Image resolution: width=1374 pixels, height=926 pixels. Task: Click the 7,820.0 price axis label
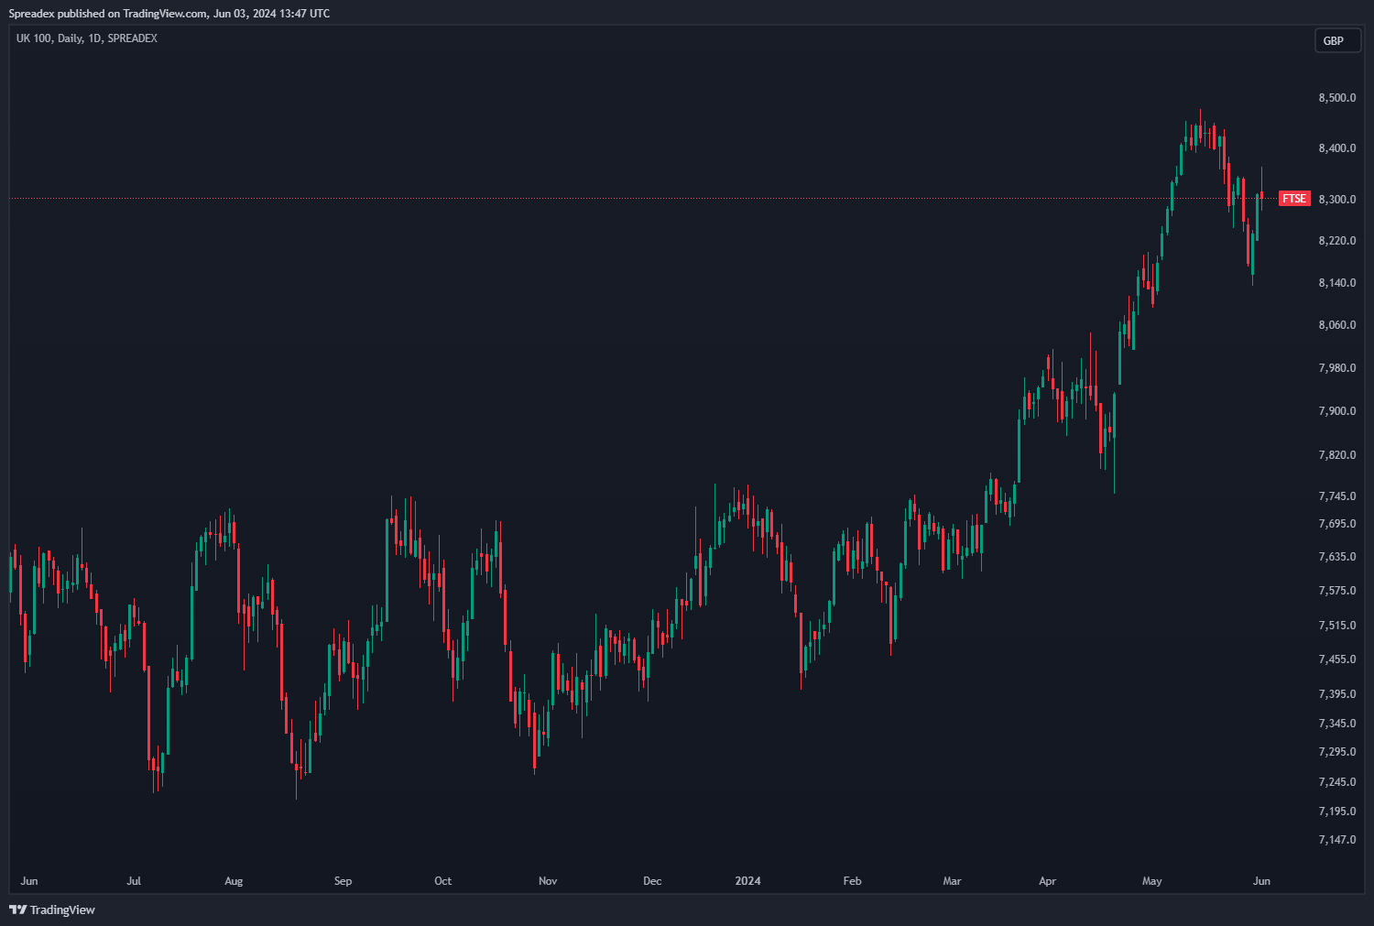[x=1337, y=455]
